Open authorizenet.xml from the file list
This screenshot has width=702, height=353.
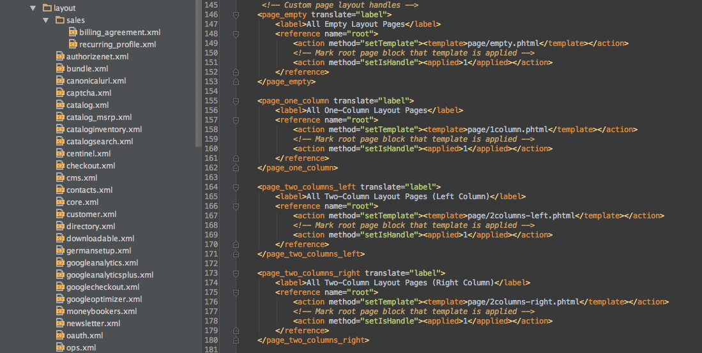(97, 57)
